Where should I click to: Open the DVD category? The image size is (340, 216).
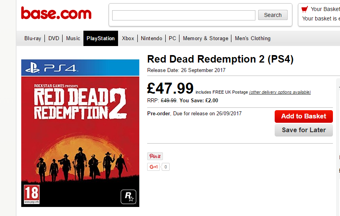tap(54, 39)
